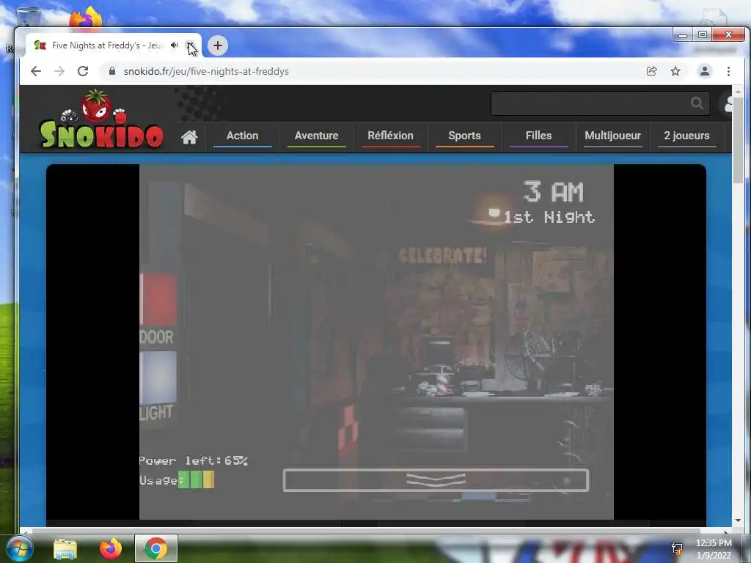Share this page using address bar icon
This screenshot has width=751, height=563.
pos(651,71)
